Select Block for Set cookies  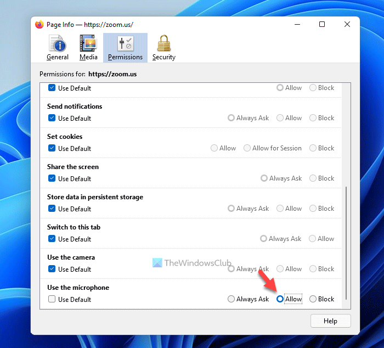pos(313,148)
